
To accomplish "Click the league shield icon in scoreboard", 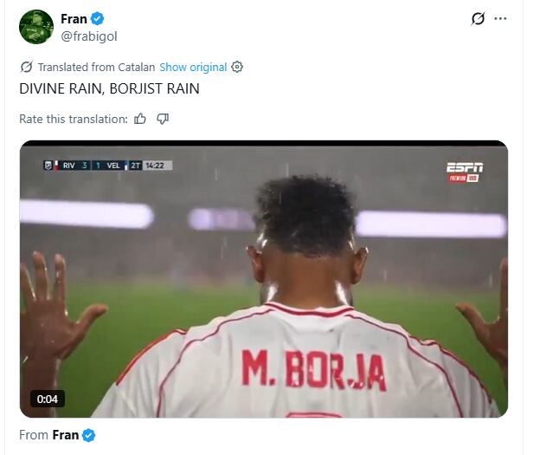I will 48,166.
